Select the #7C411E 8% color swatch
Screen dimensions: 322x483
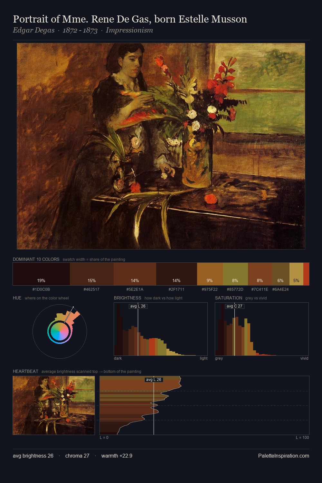click(x=260, y=274)
